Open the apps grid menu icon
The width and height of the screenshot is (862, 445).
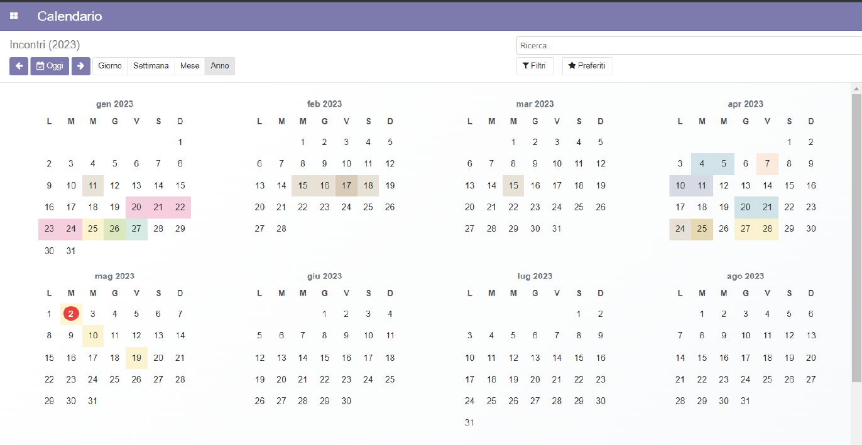pos(14,16)
